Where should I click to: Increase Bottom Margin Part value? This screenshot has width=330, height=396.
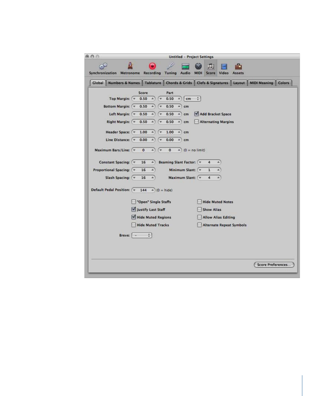pos(179,106)
